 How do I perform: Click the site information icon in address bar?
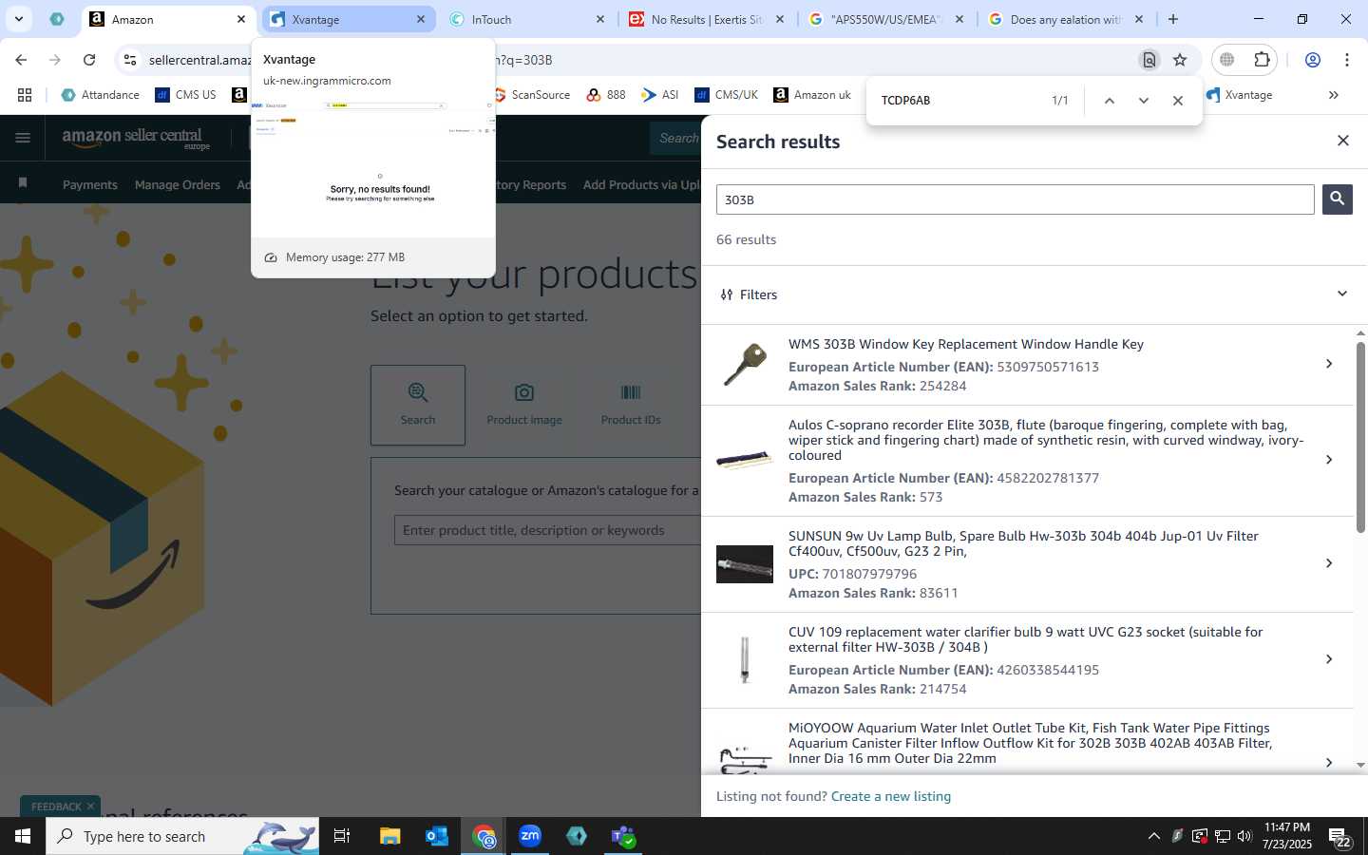(x=130, y=60)
